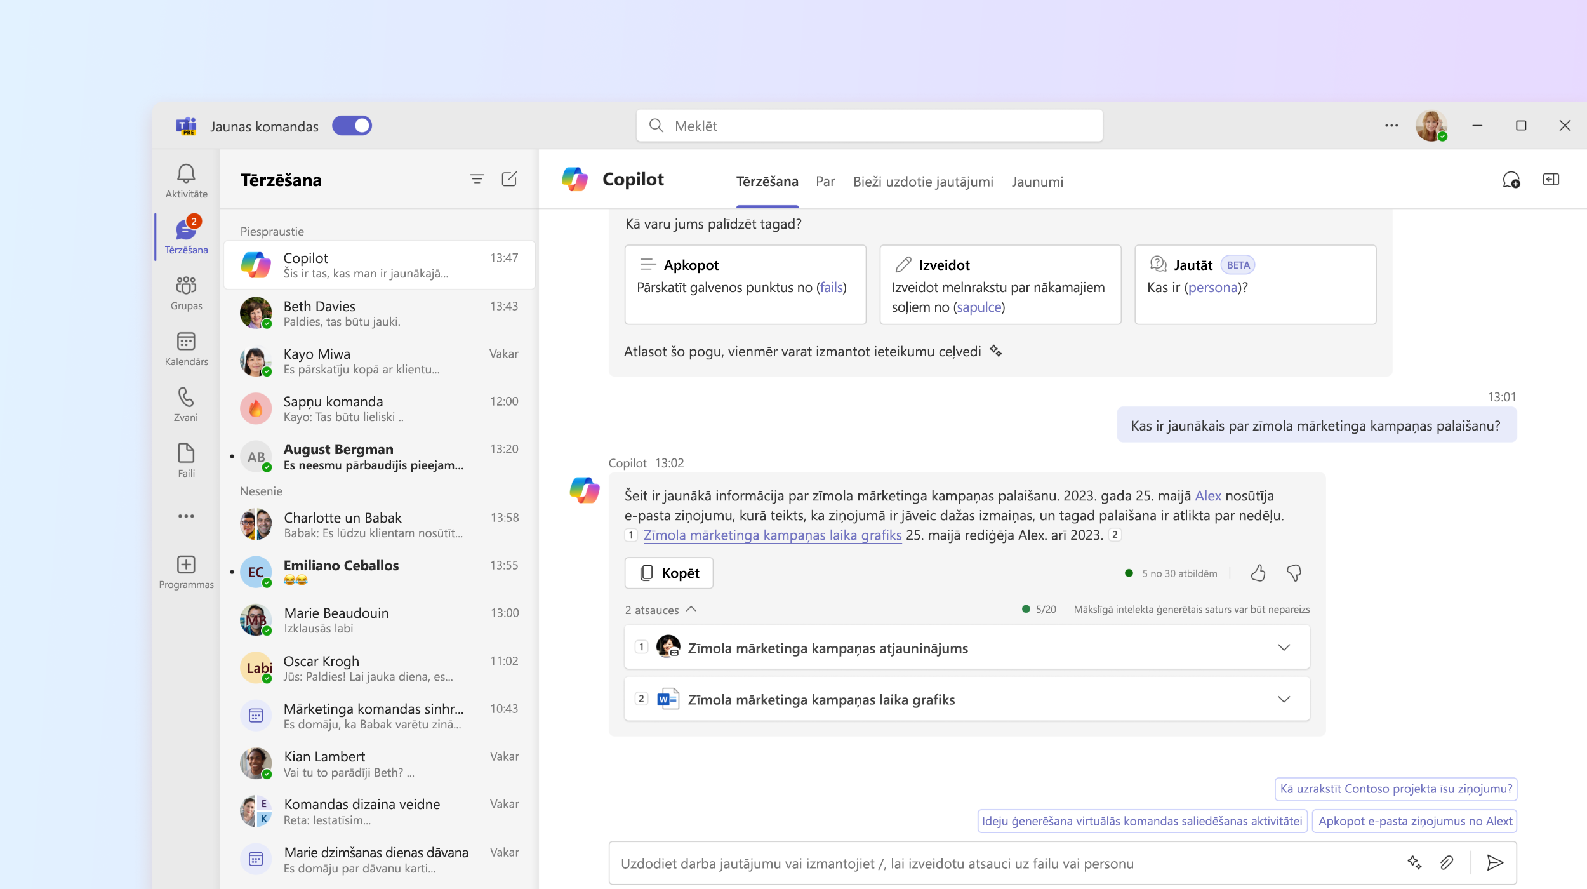Click the thumbs up feedback icon
The height and width of the screenshot is (889, 1587).
1258,573
